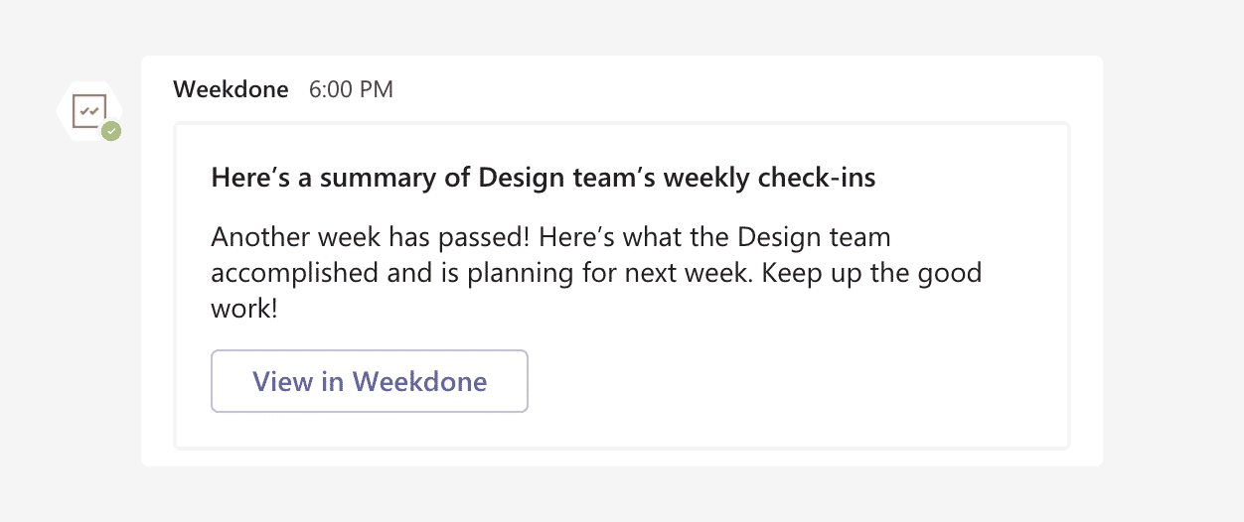The width and height of the screenshot is (1244, 522).
Task: Click the green status badge on avatar
Action: point(112,131)
